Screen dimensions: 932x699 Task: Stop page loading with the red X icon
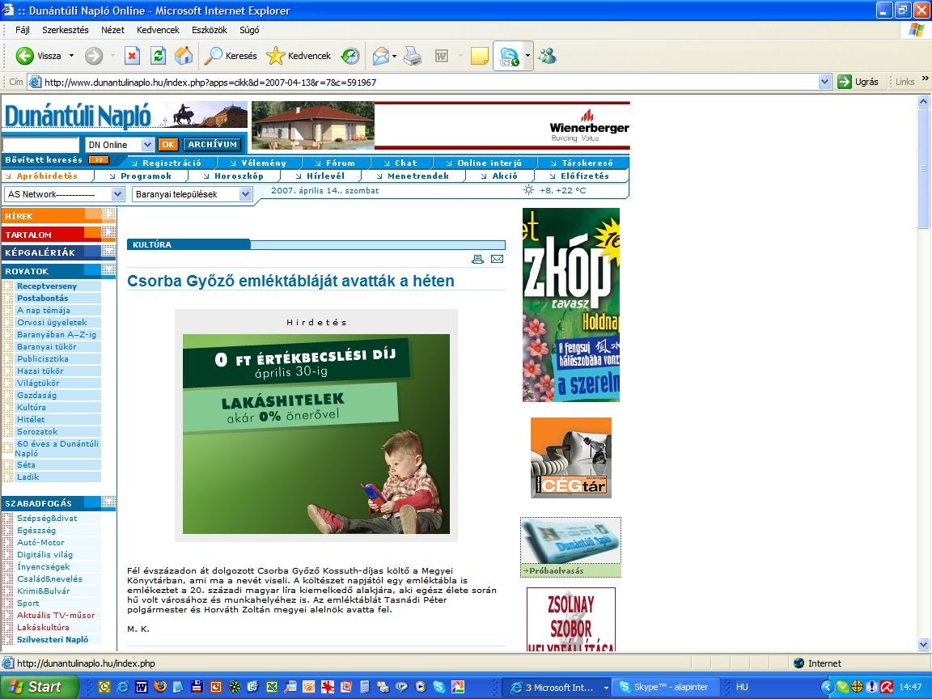132,56
